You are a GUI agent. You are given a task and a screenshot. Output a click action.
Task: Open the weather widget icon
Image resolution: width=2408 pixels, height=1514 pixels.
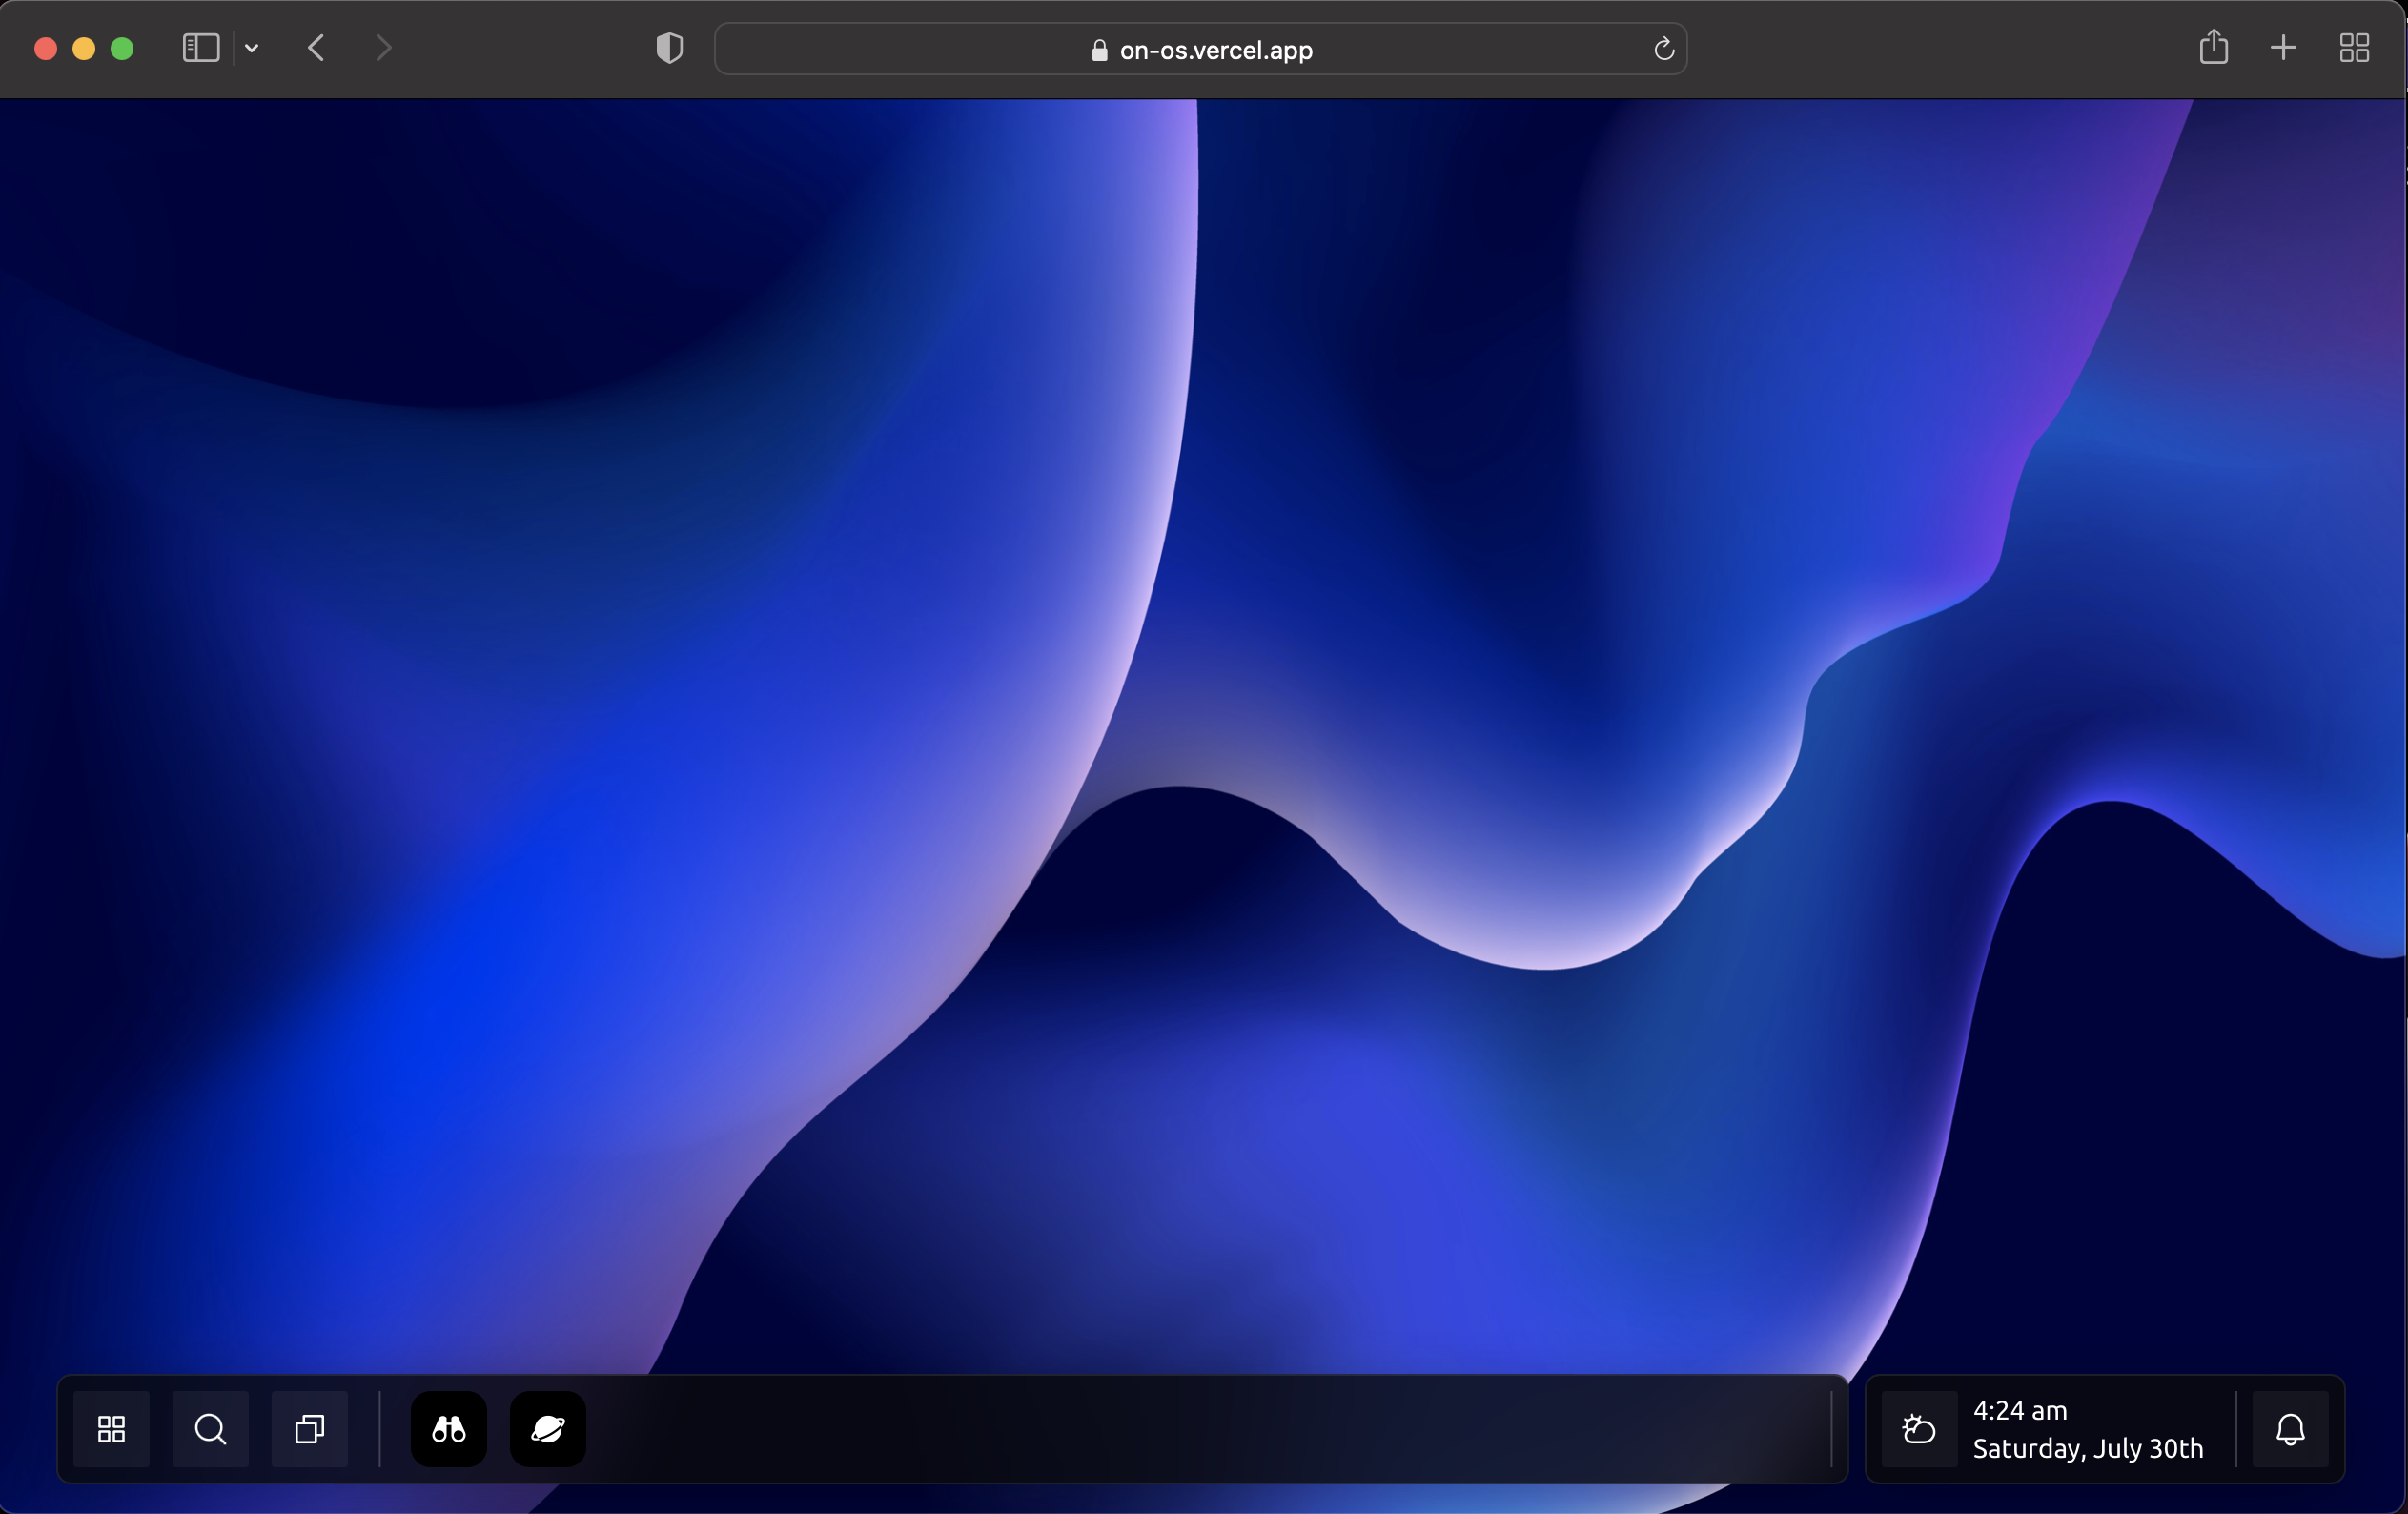1919,1429
